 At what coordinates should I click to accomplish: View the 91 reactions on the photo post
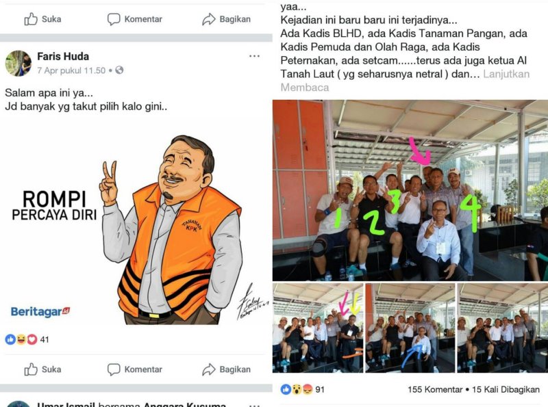(x=303, y=389)
